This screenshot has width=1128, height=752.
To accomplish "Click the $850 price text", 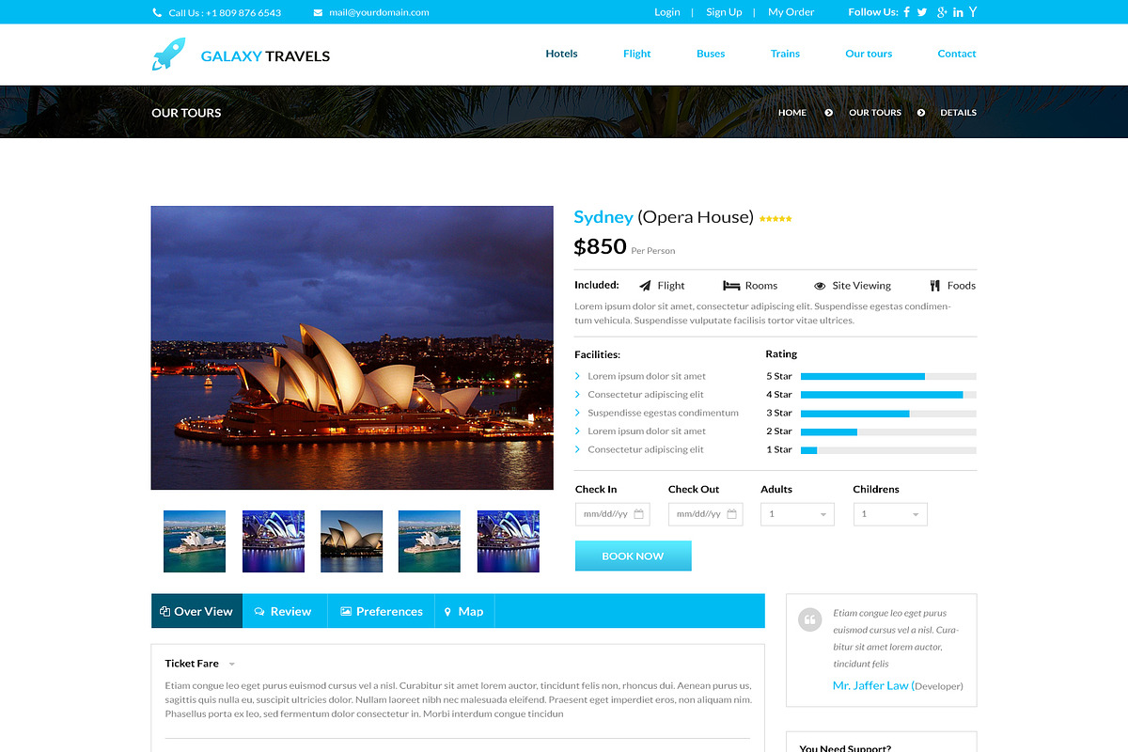I will [600, 246].
